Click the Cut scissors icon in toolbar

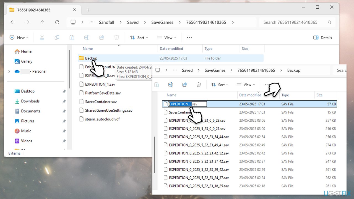(x=42, y=38)
